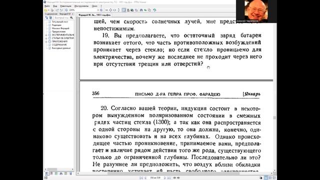This screenshot has height=180, width=320.
Task: Go to next page button
Action: pyautogui.click(x=165, y=178)
